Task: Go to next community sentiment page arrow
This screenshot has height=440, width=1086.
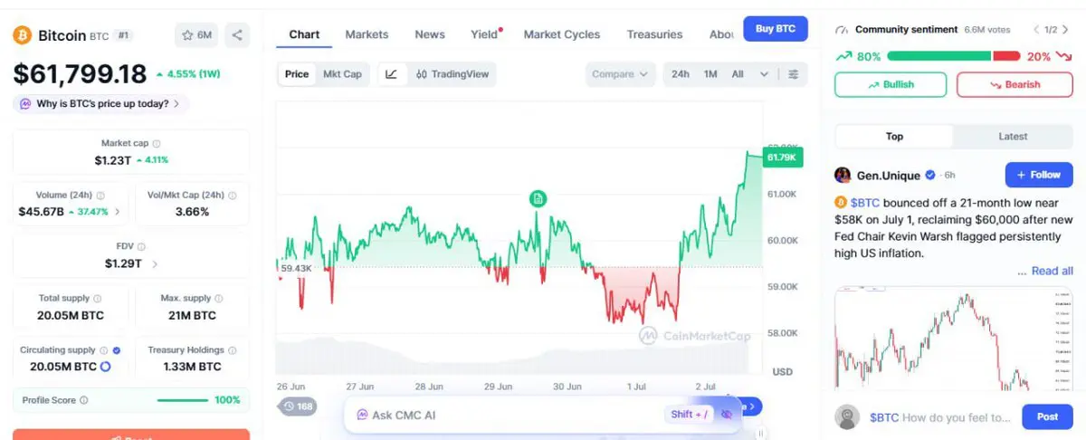Action: coord(1066,30)
